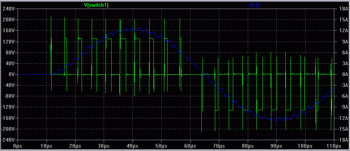Select the 160V left axis label
The height and width of the screenshot is (151, 350).
(x=8, y=31)
